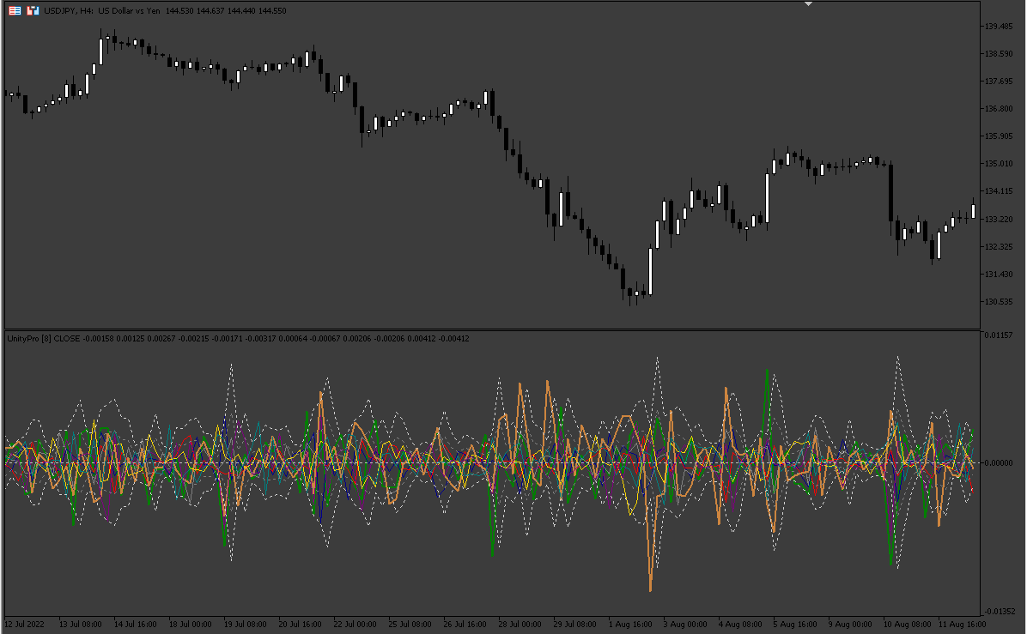Click the 10 Aug 08:00 time label
Screen dimensions: 1027x634
pos(907,625)
